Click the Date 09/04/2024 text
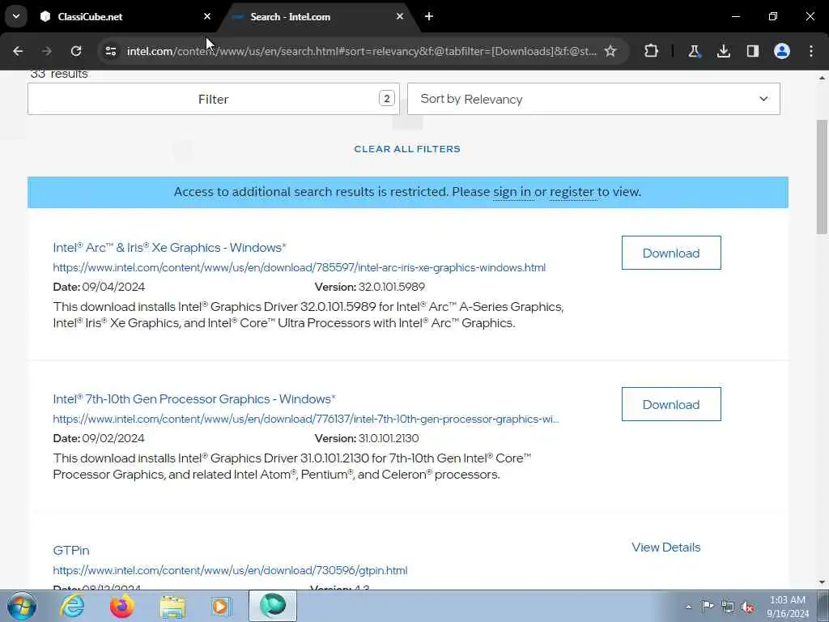This screenshot has width=829, height=622. coord(99,287)
